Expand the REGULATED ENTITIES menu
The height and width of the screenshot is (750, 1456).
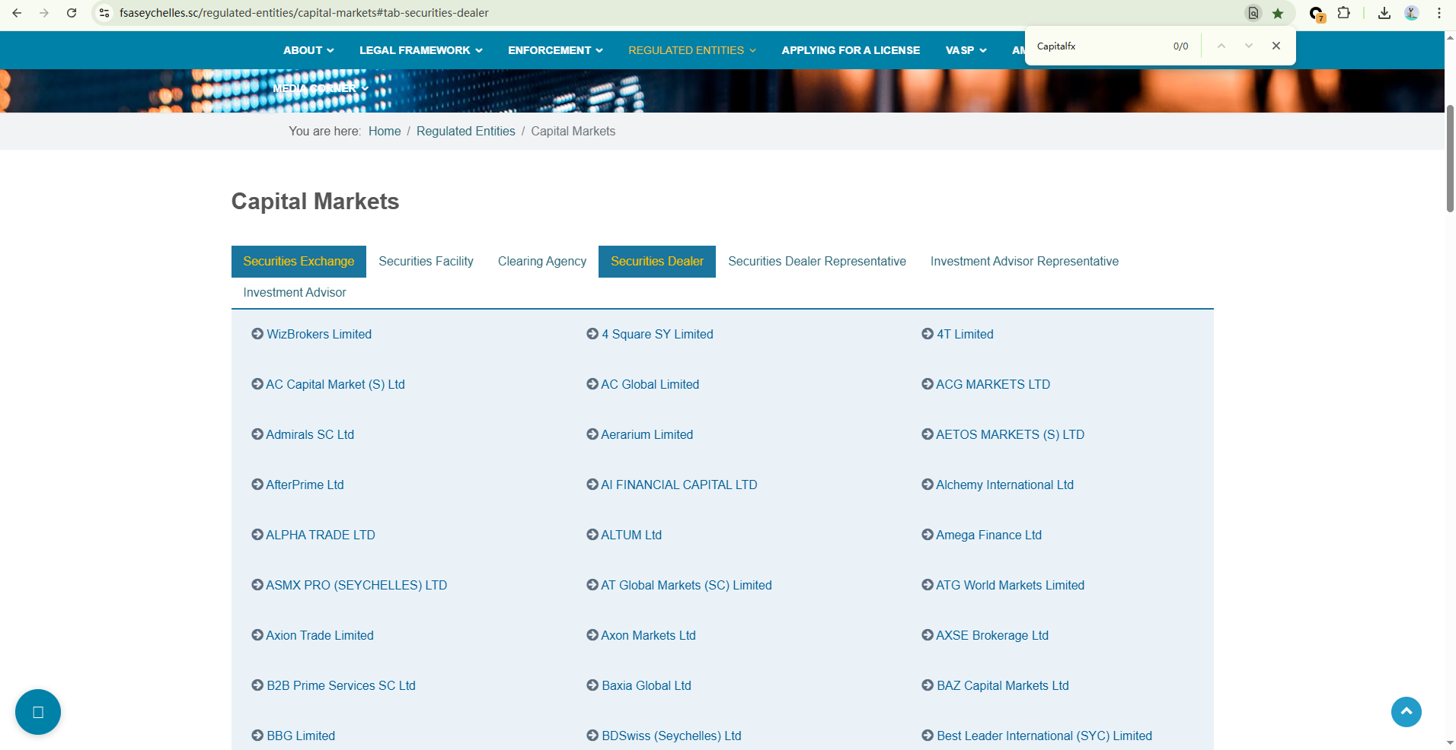tap(692, 50)
